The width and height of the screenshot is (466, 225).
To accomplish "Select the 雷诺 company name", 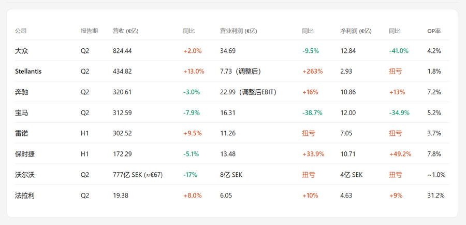I will pyautogui.click(x=22, y=133).
